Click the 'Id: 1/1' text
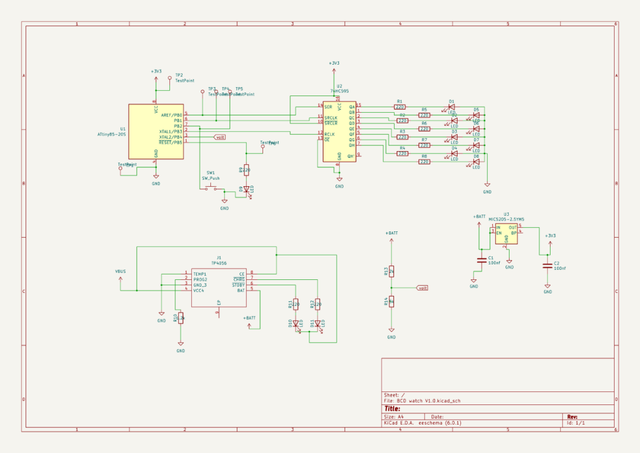The height and width of the screenshot is (453, 640). 575,423
